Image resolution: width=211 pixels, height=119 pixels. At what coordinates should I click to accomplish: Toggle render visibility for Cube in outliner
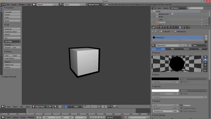[207, 20]
